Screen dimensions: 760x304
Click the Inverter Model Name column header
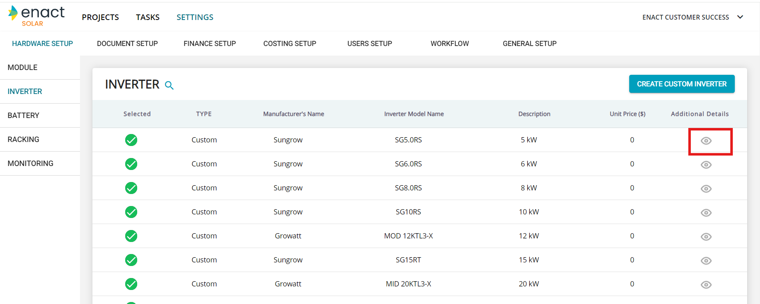click(x=414, y=114)
